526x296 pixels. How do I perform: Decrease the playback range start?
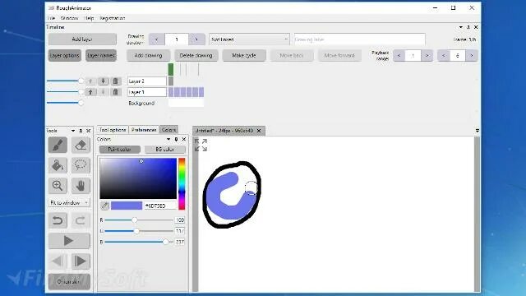coord(399,56)
